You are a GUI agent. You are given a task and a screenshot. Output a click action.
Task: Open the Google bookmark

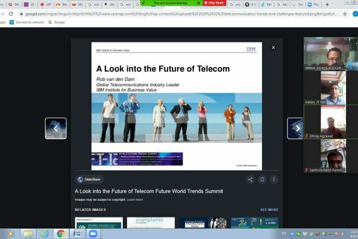[x=57, y=22]
